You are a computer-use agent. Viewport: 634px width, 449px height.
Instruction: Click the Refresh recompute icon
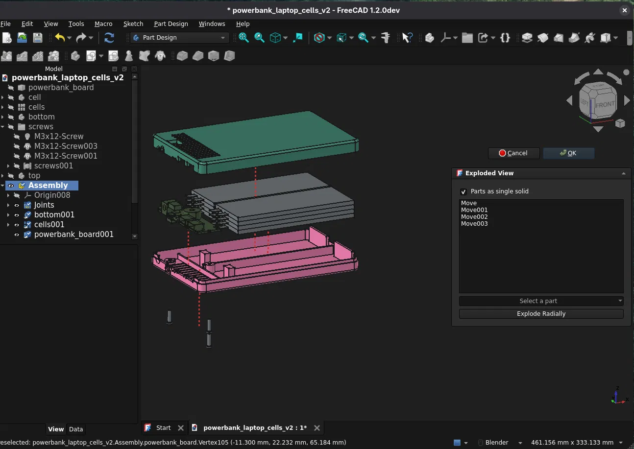(x=109, y=38)
